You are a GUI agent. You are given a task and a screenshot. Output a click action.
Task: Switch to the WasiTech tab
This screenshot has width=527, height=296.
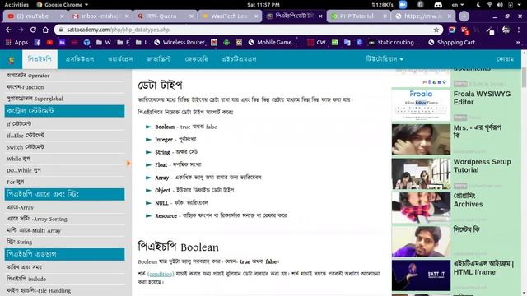(230, 16)
